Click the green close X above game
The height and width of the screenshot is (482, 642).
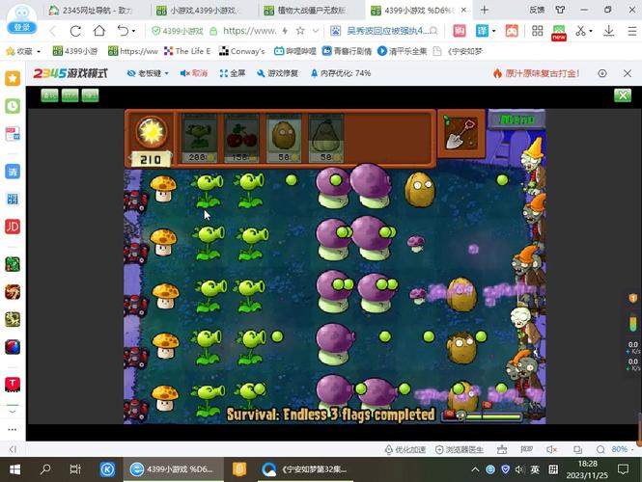[623, 94]
